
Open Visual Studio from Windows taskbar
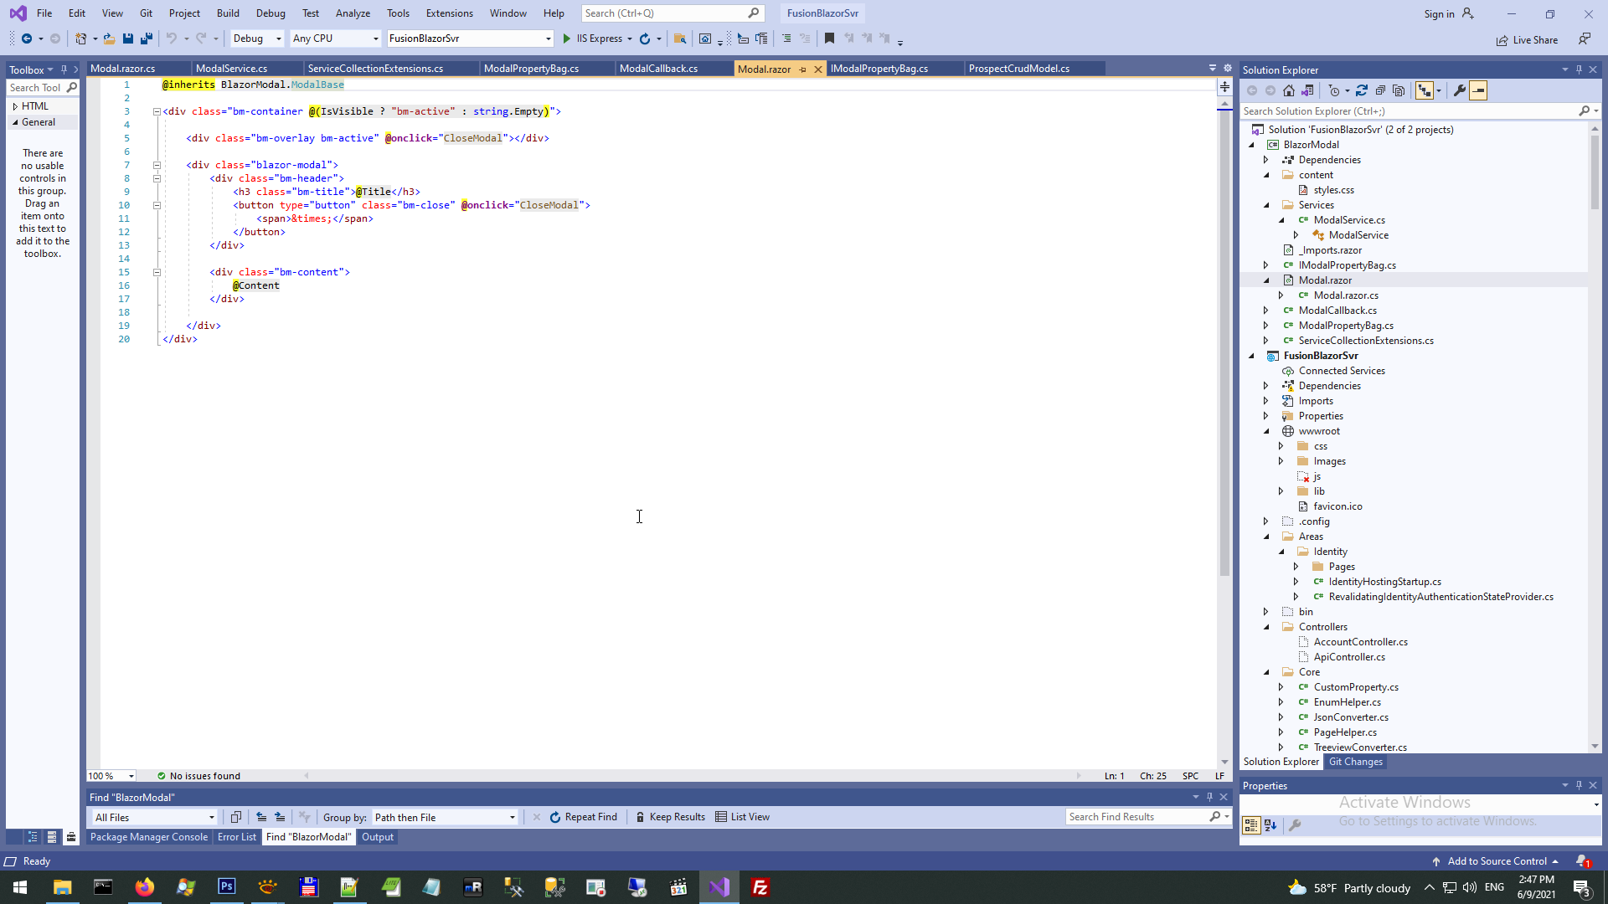coord(719,887)
